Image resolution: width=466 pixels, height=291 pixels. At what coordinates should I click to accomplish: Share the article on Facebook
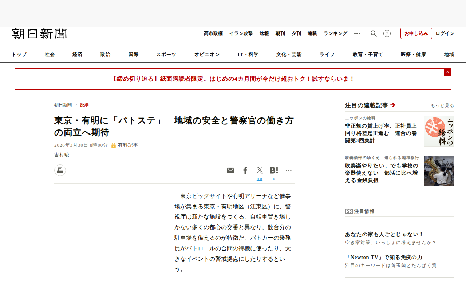pos(245,170)
